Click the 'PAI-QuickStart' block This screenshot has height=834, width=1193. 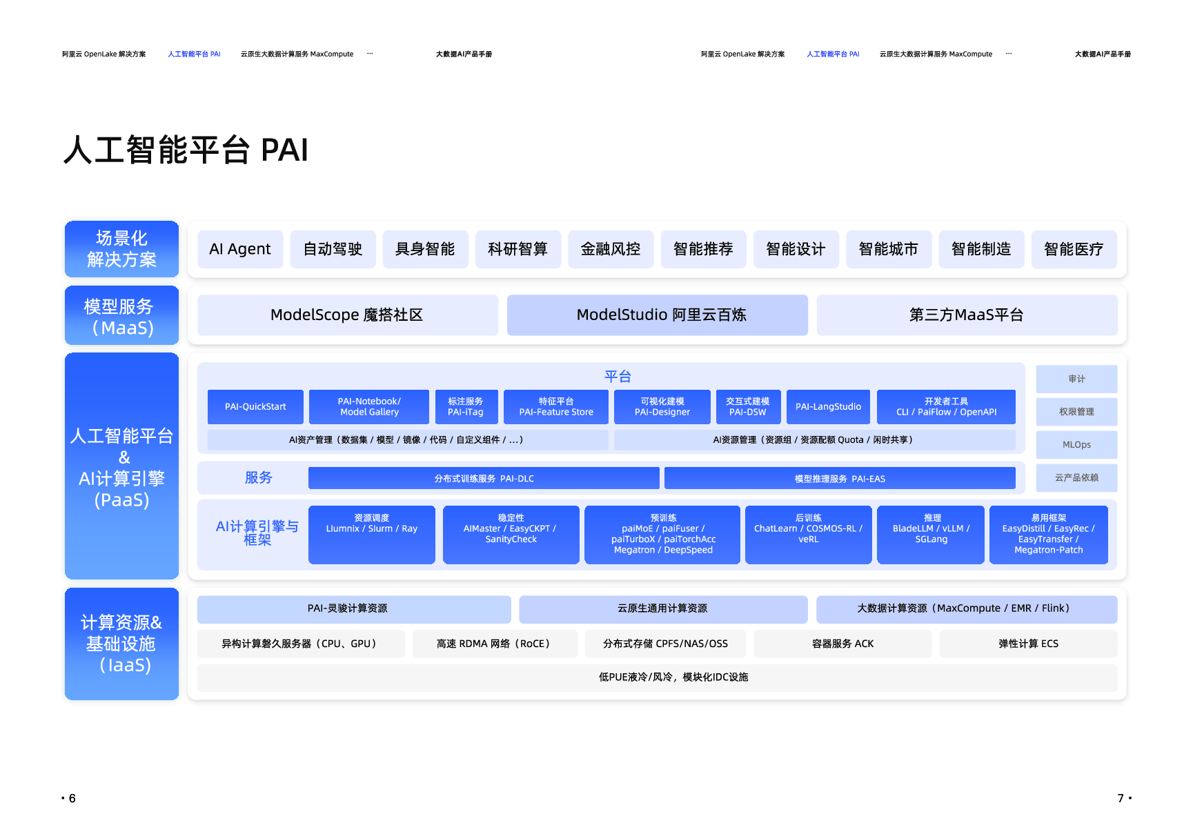[255, 407]
